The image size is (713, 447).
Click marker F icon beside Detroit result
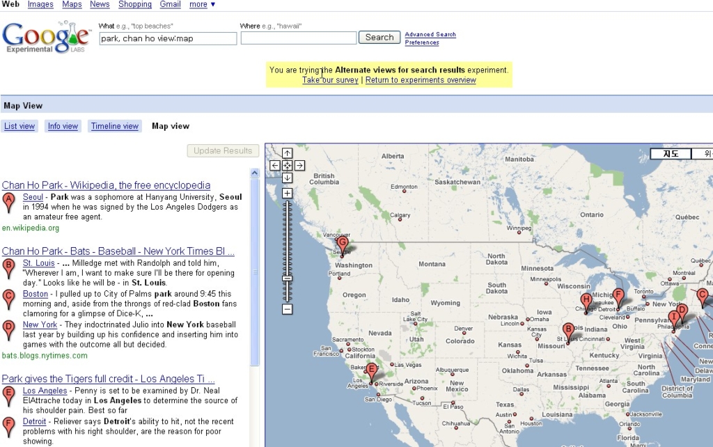(x=8, y=427)
